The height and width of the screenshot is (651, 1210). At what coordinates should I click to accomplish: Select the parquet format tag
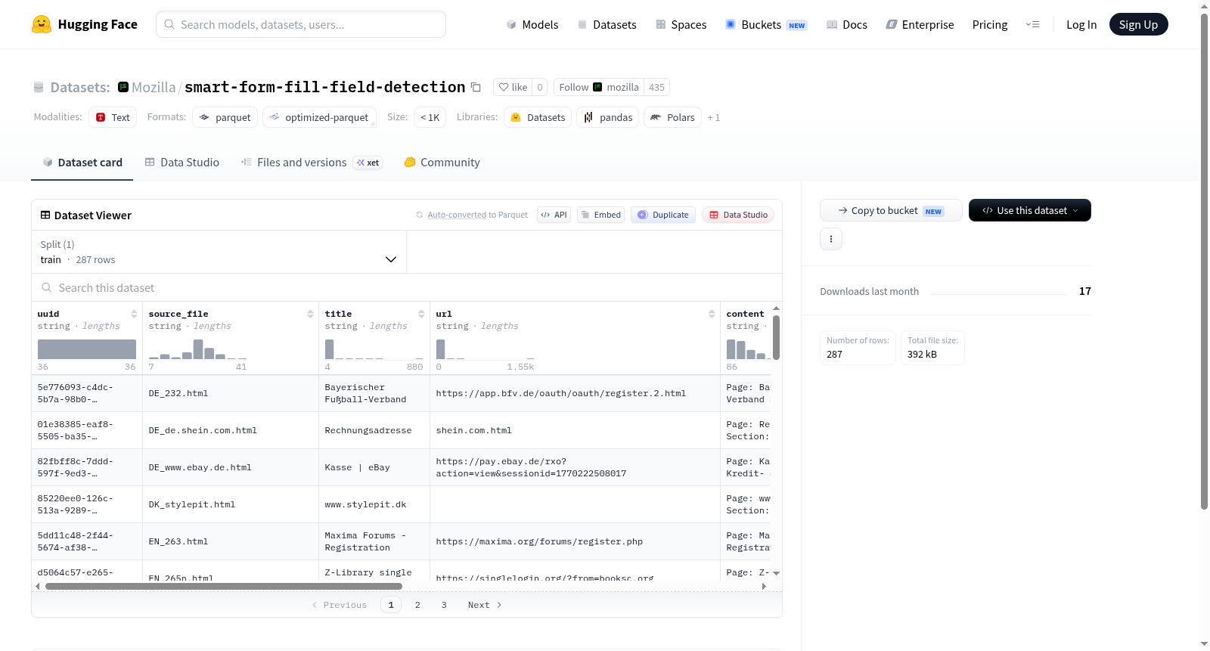225,117
